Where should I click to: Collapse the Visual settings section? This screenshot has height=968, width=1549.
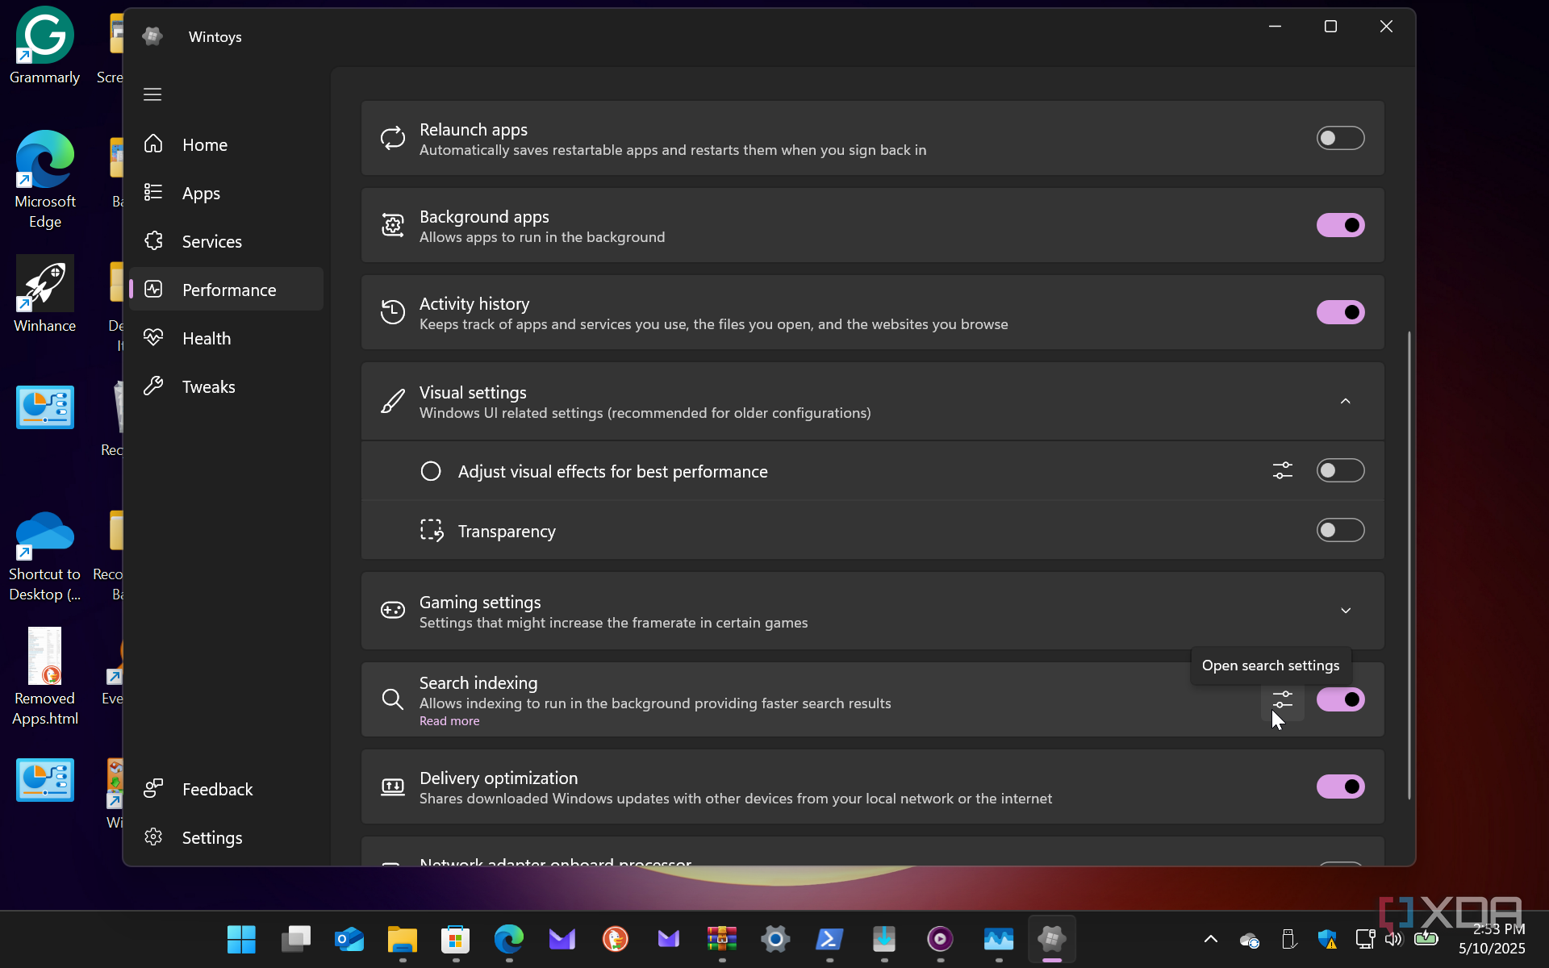pyautogui.click(x=1345, y=401)
